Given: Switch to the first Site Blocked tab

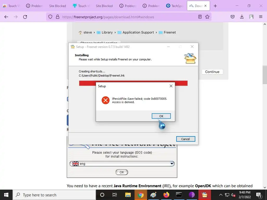Looking at the screenshot, I should pyautogui.click(x=58, y=6).
